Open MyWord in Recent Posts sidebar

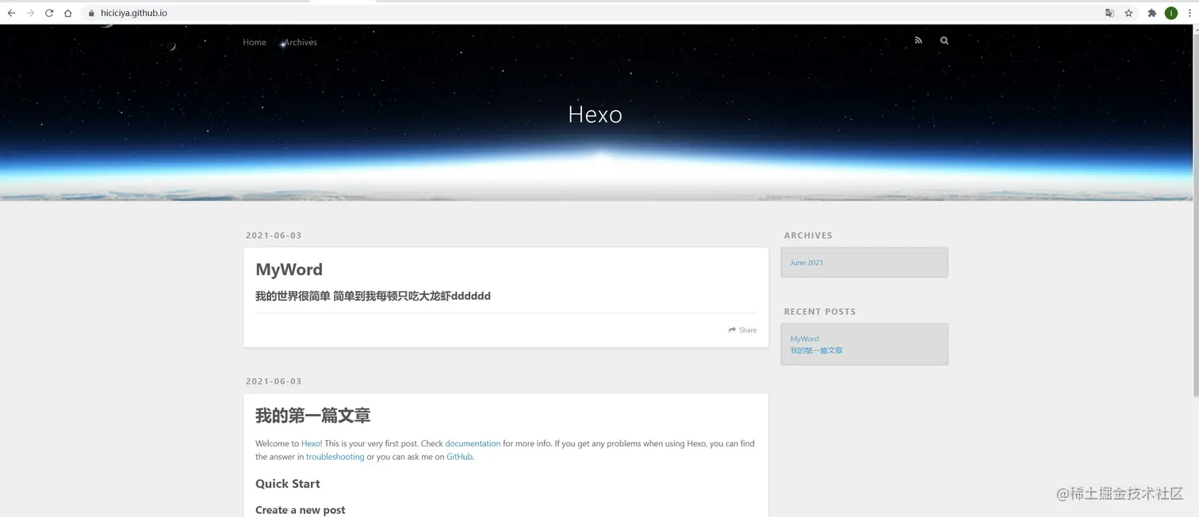[804, 339]
